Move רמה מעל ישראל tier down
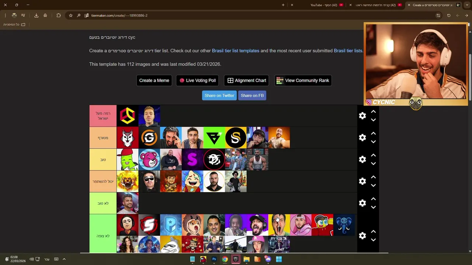The width and height of the screenshot is (472, 265). (x=373, y=120)
